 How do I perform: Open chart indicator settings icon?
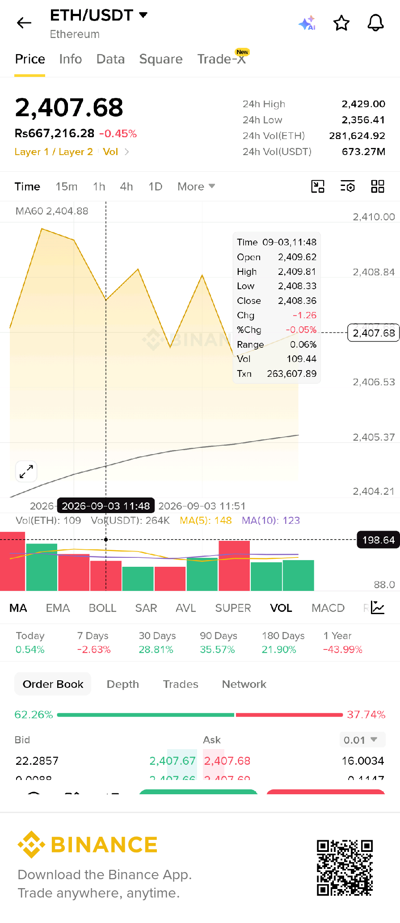click(348, 186)
